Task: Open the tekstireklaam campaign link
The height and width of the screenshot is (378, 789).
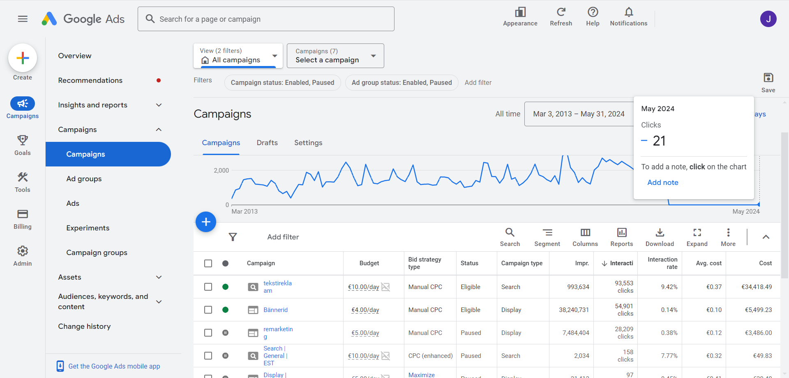Action: [277, 287]
